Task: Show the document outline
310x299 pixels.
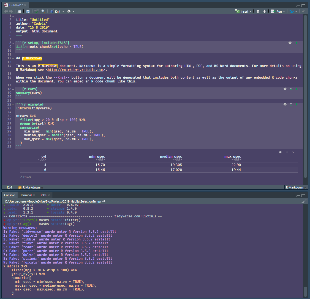Action: pyautogui.click(x=303, y=11)
